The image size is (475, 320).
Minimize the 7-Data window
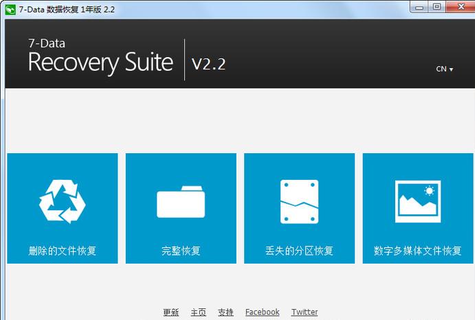[x=419, y=7]
